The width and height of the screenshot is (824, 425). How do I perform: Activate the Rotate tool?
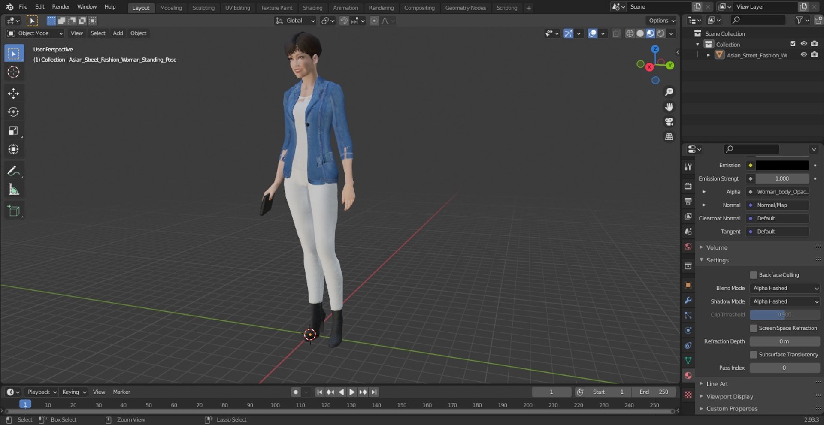tap(14, 112)
